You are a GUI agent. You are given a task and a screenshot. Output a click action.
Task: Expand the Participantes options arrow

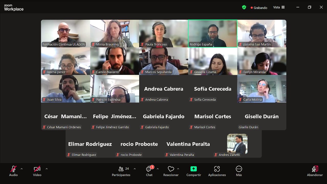tap(135, 169)
